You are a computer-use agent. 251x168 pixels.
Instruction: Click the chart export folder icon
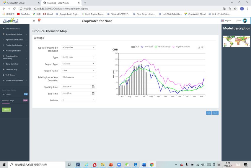point(203,47)
